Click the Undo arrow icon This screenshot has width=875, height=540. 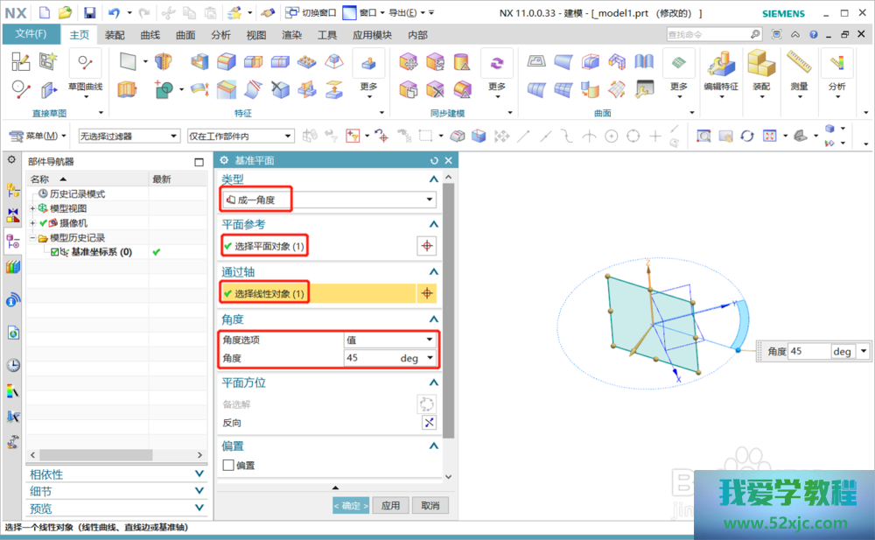[x=114, y=12]
